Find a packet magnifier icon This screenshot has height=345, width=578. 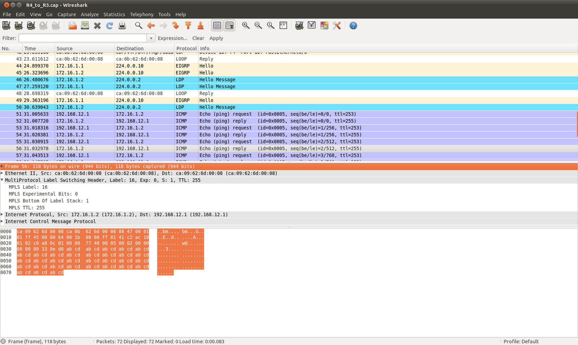[x=139, y=25]
